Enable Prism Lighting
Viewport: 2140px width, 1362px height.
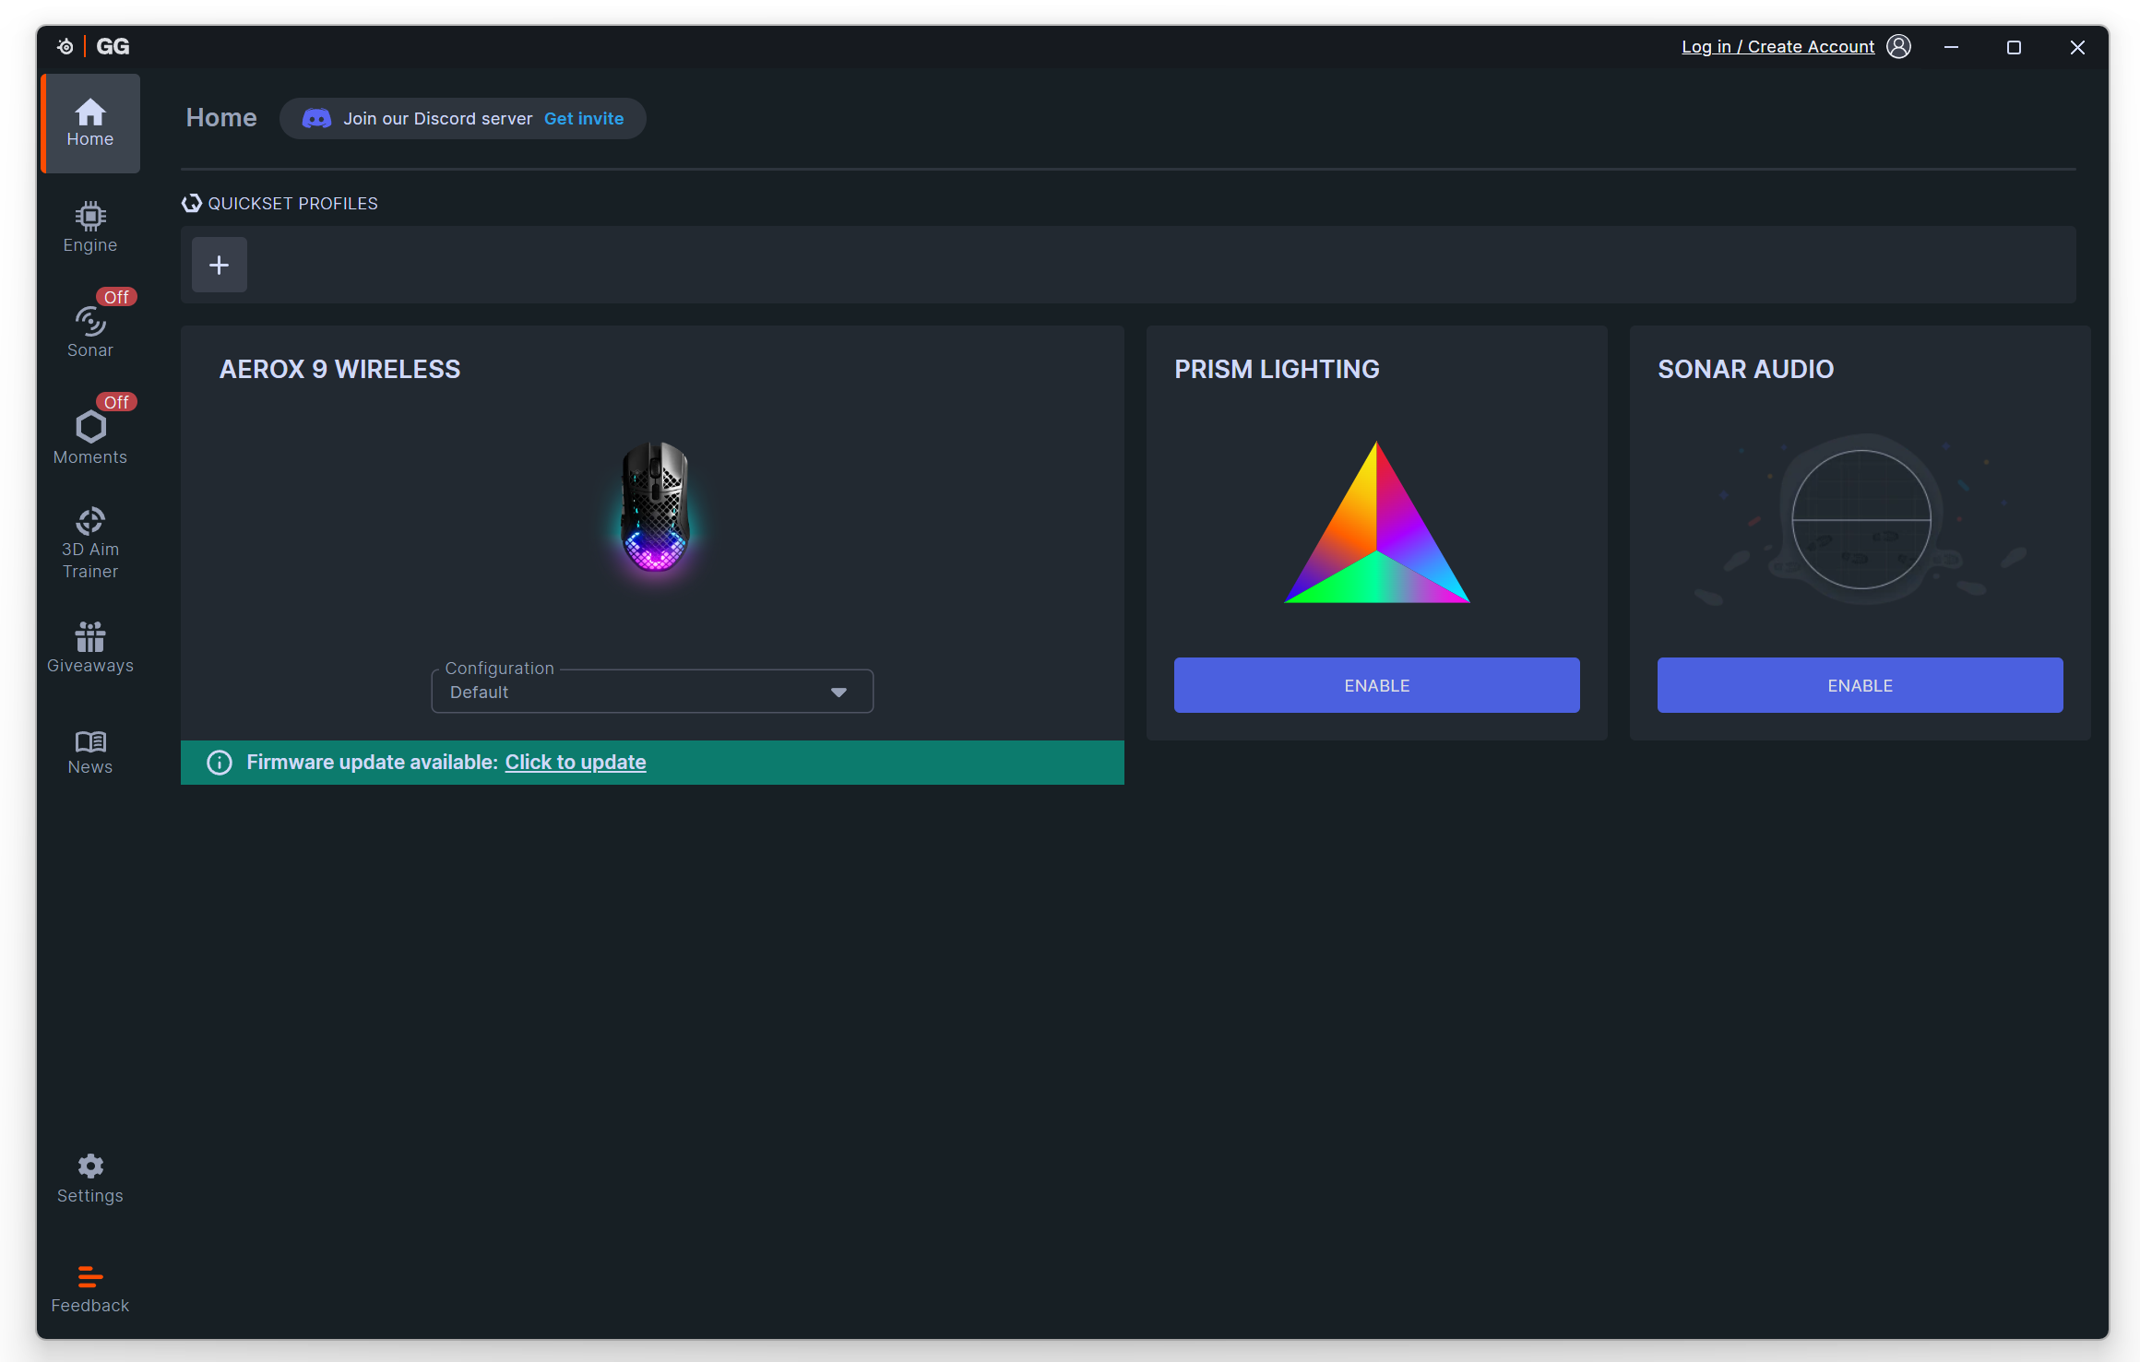point(1375,685)
